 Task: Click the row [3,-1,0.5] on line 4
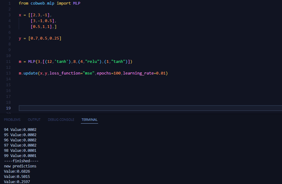(42, 21)
